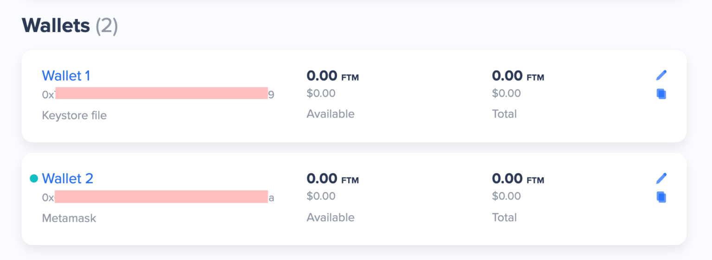The height and width of the screenshot is (260, 712).
Task: Click Wallet 1 total 0.00 FTM balance
Action: [518, 76]
